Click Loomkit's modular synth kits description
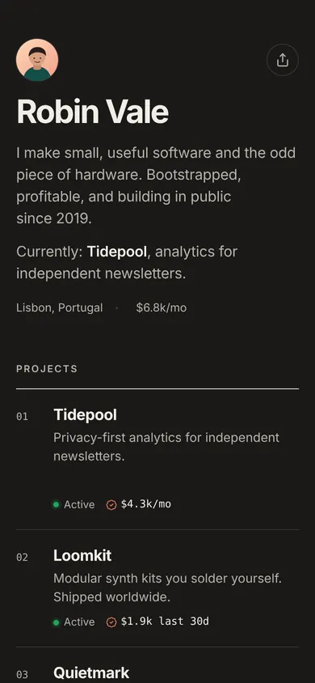 (x=168, y=588)
